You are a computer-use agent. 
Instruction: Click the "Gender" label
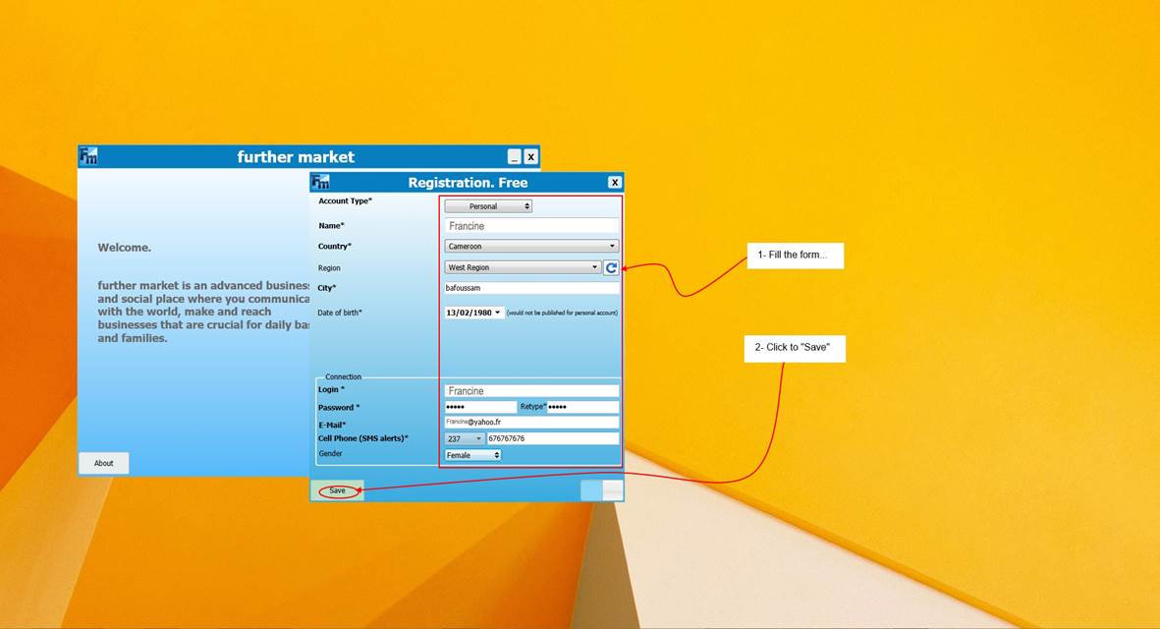coord(330,454)
